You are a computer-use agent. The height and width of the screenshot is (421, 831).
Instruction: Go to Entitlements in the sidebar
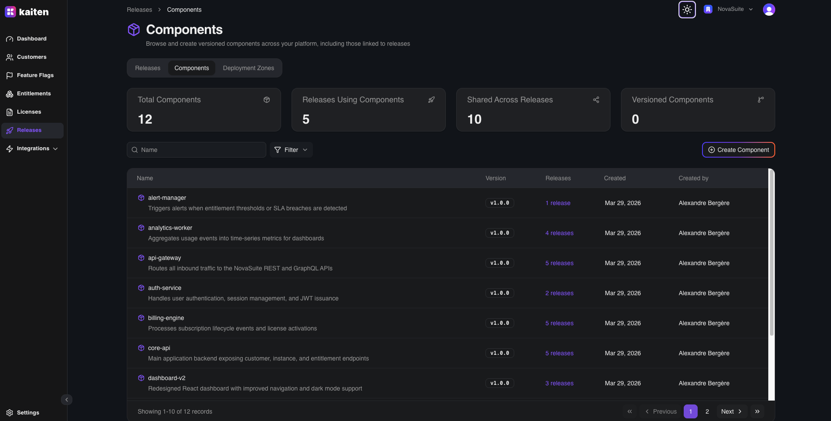34,94
